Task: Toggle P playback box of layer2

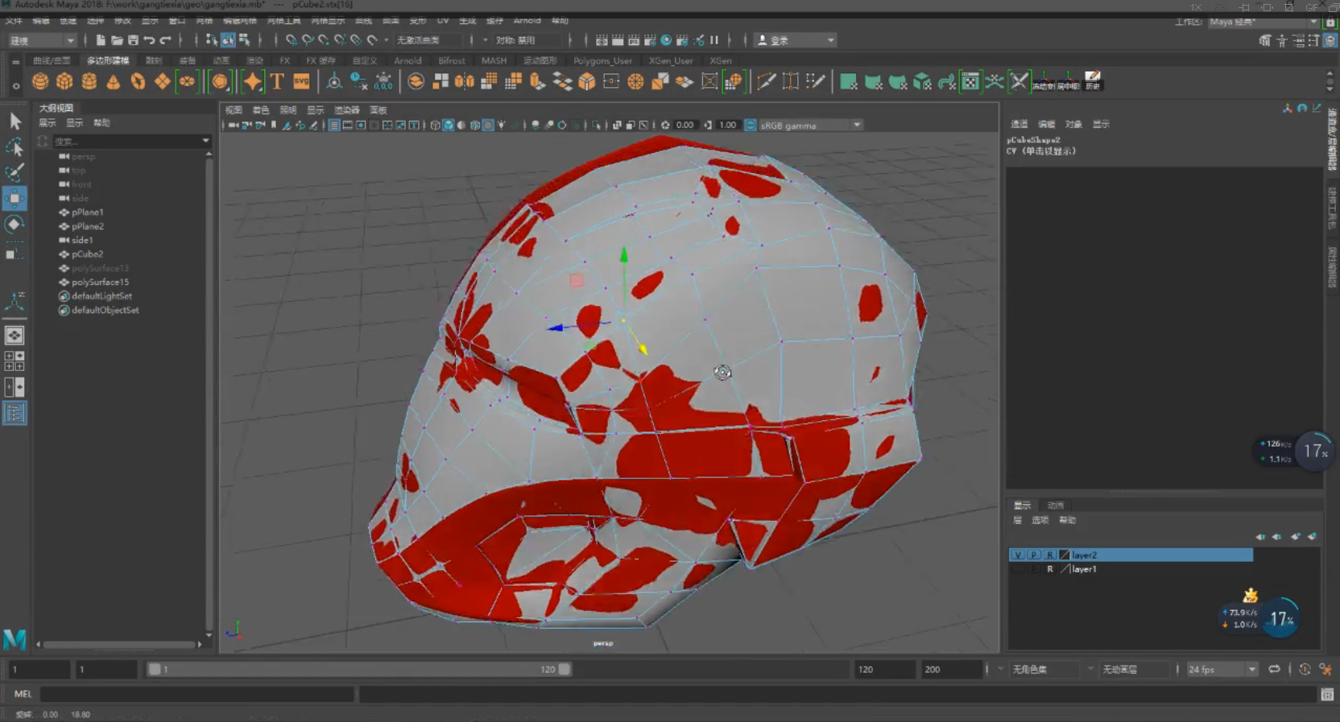Action: click(1034, 555)
